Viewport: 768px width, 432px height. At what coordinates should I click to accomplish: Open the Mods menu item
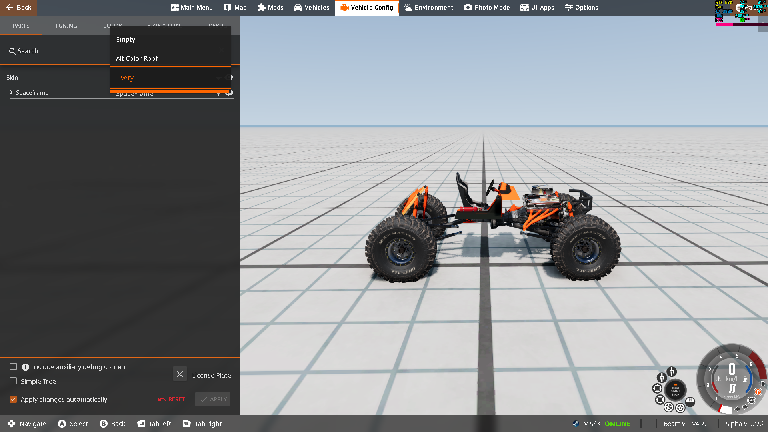click(270, 8)
